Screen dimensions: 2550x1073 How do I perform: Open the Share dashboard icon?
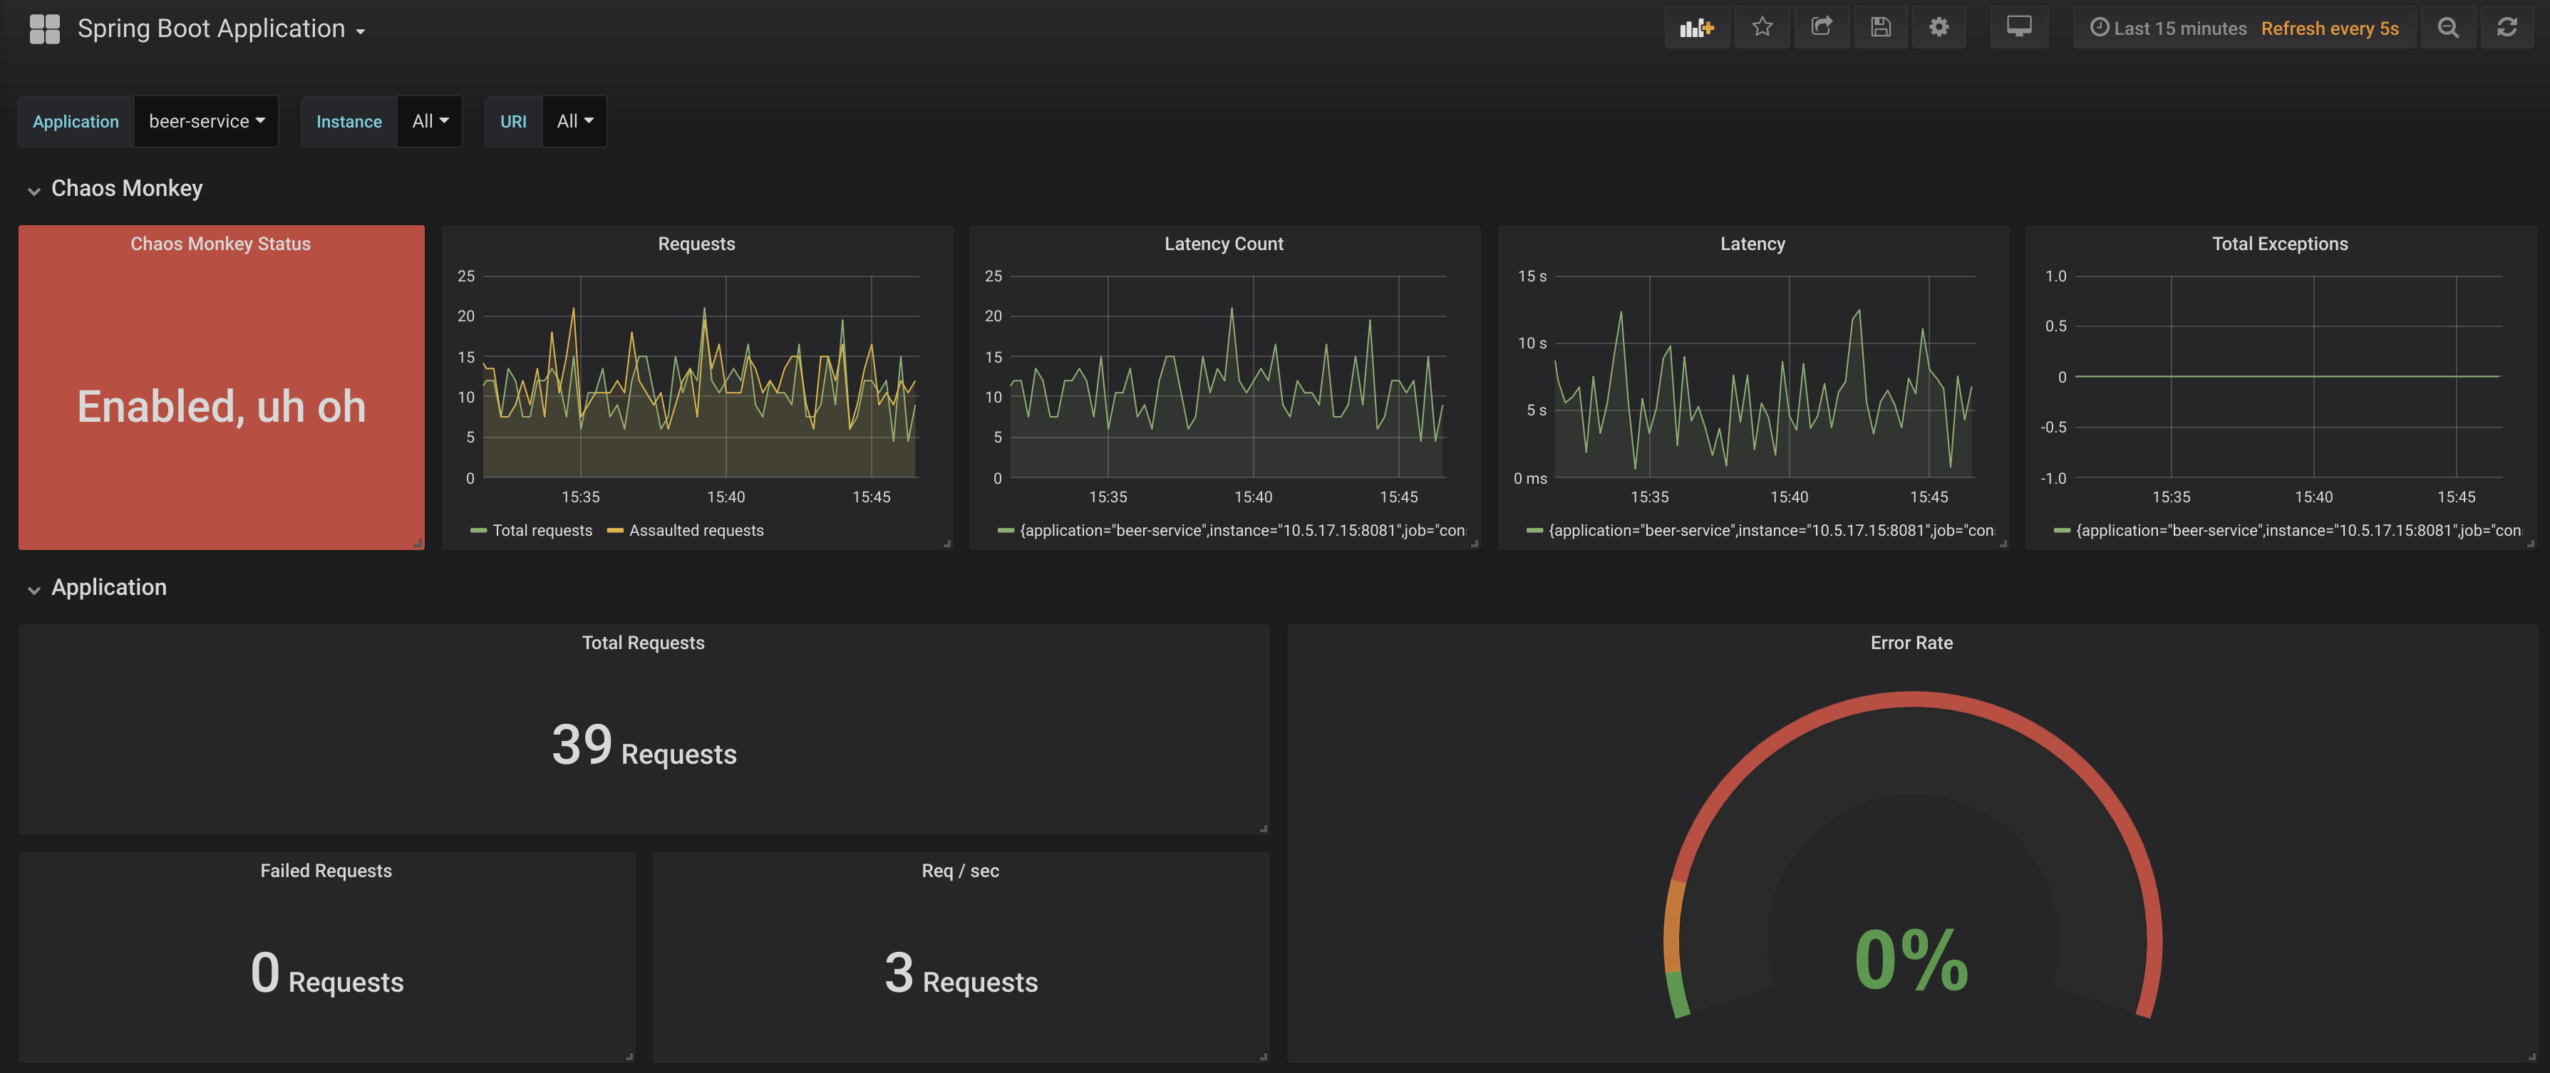(x=1822, y=28)
